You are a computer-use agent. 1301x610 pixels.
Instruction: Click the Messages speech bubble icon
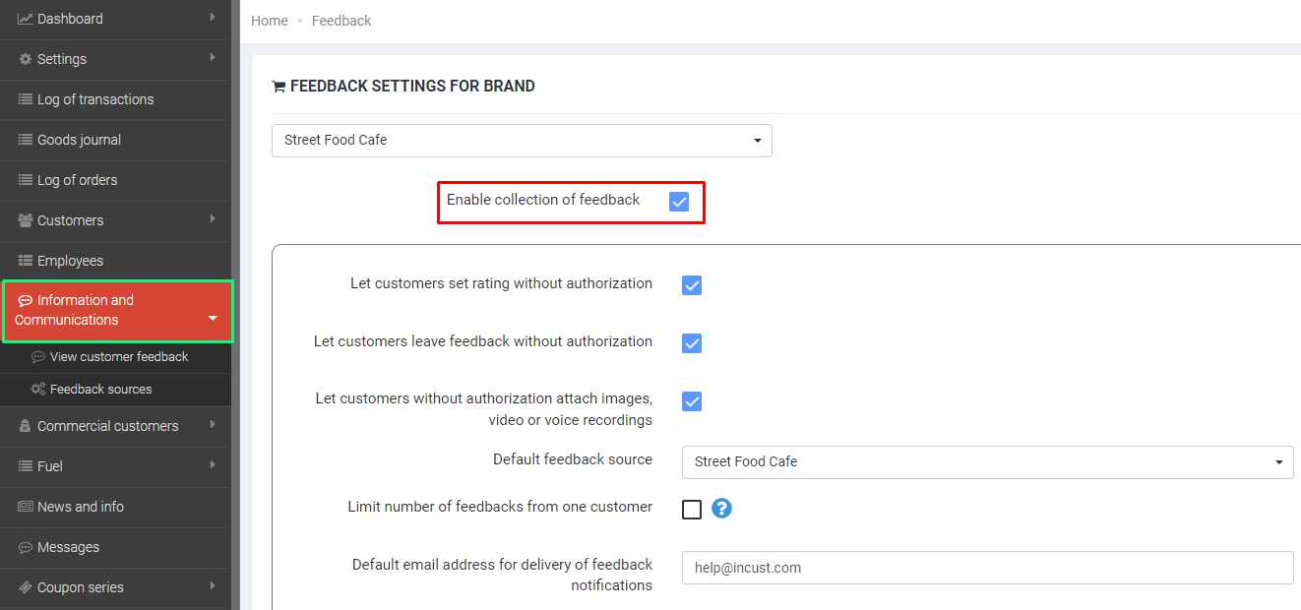pyautogui.click(x=26, y=547)
